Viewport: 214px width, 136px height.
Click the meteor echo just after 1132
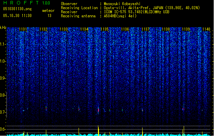(46, 108)
